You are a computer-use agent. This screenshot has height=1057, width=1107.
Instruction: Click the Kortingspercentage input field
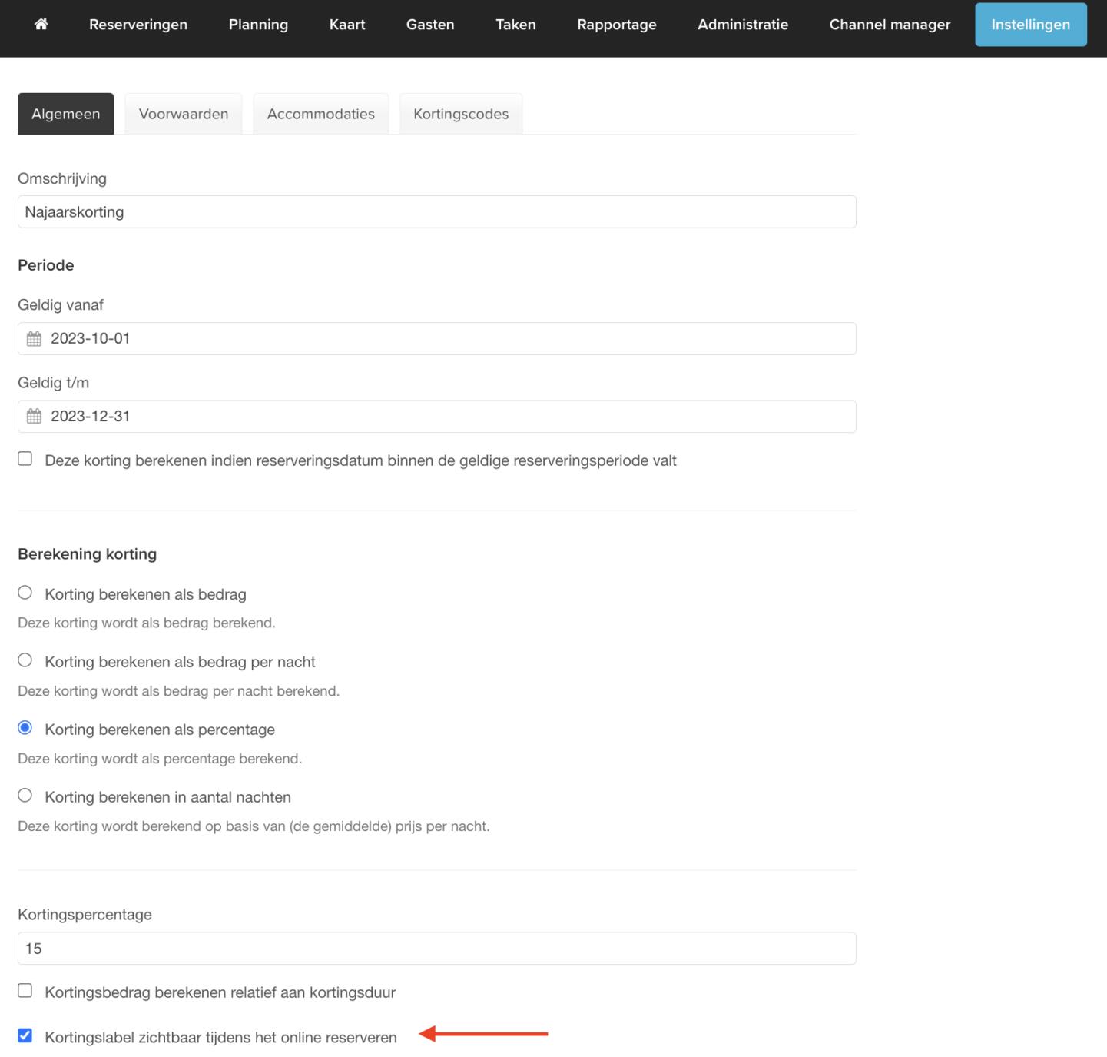pos(436,949)
